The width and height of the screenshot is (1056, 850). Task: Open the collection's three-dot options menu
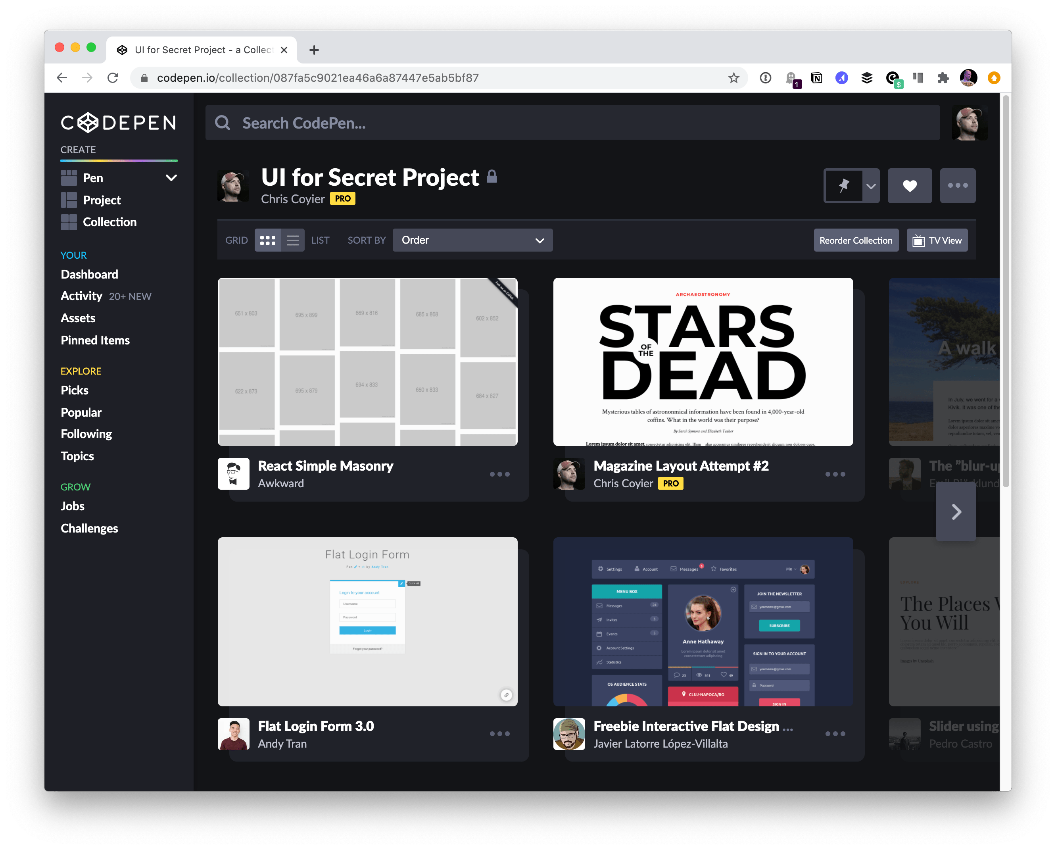(957, 186)
